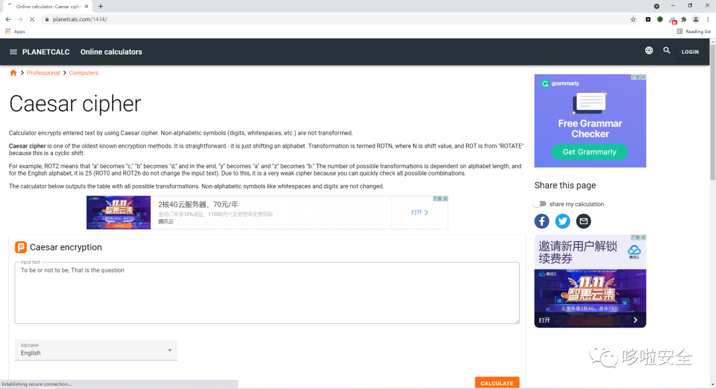The width and height of the screenshot is (716, 389).
Task: Open the Alphabet dropdown showing English
Action: click(95, 350)
